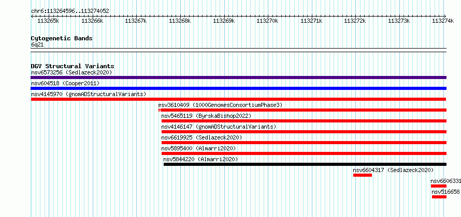Viewport: 461px width, 217px height.
Task: Open nsv5844220 (Almarri2020) label
Action: (200, 159)
